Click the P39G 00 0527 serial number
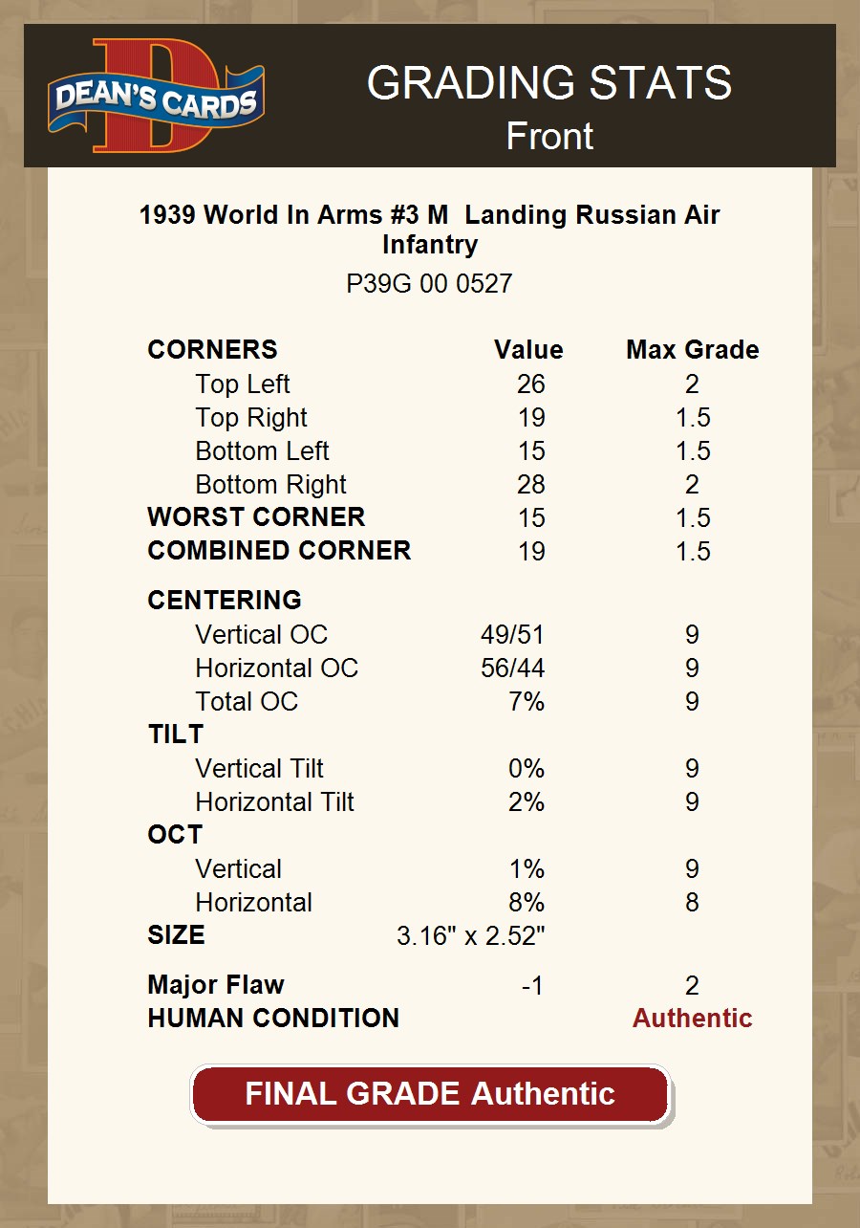Viewport: 860px width, 1228px height. click(x=430, y=284)
